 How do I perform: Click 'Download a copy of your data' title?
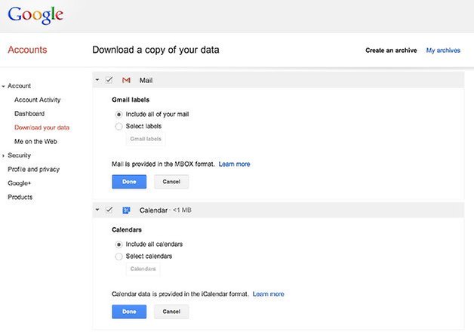pos(155,50)
